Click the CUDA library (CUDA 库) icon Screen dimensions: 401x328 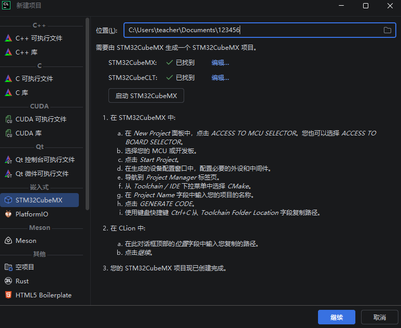pos(8,133)
